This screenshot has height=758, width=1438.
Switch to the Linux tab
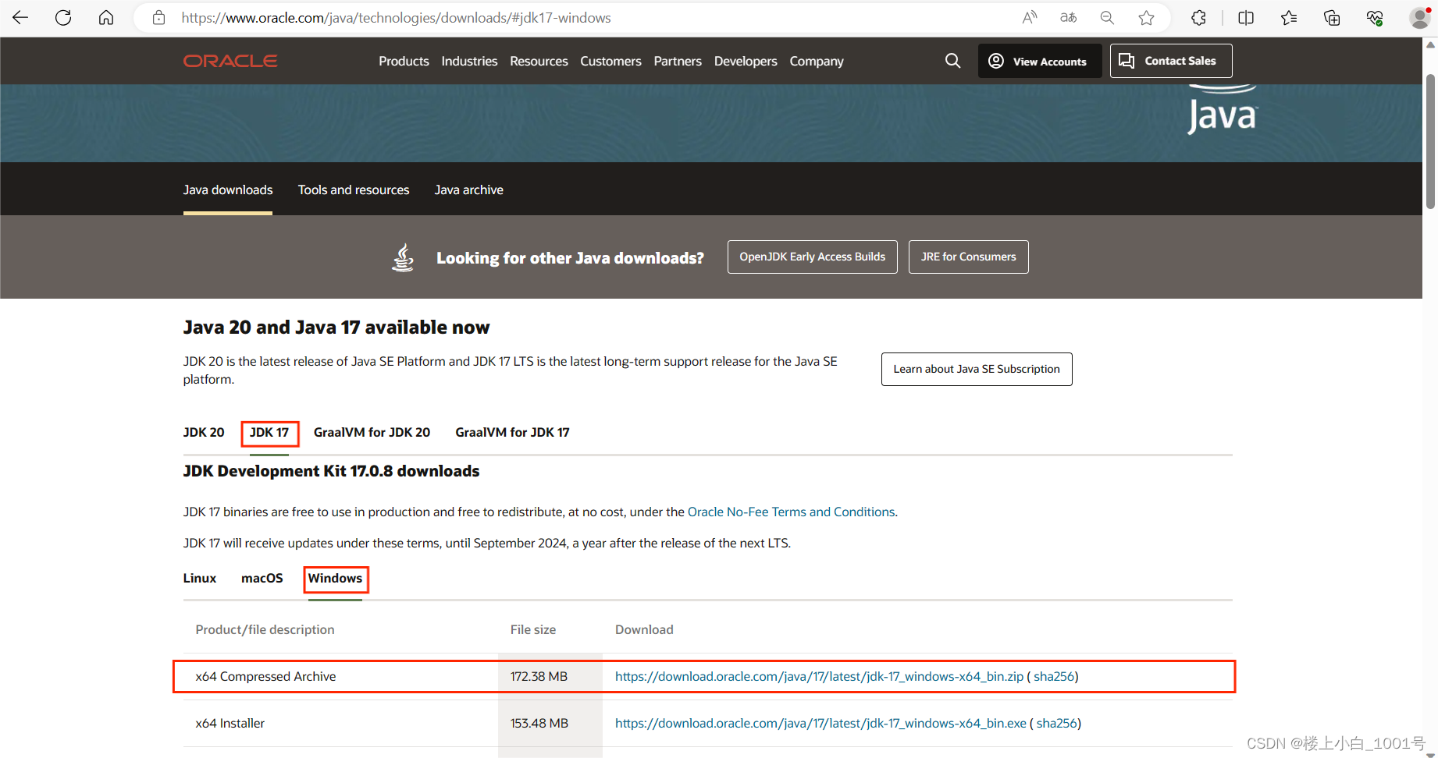(x=200, y=578)
